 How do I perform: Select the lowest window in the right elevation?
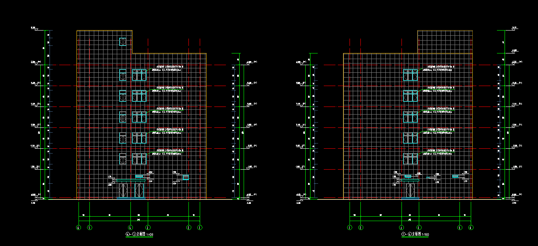[410, 158]
